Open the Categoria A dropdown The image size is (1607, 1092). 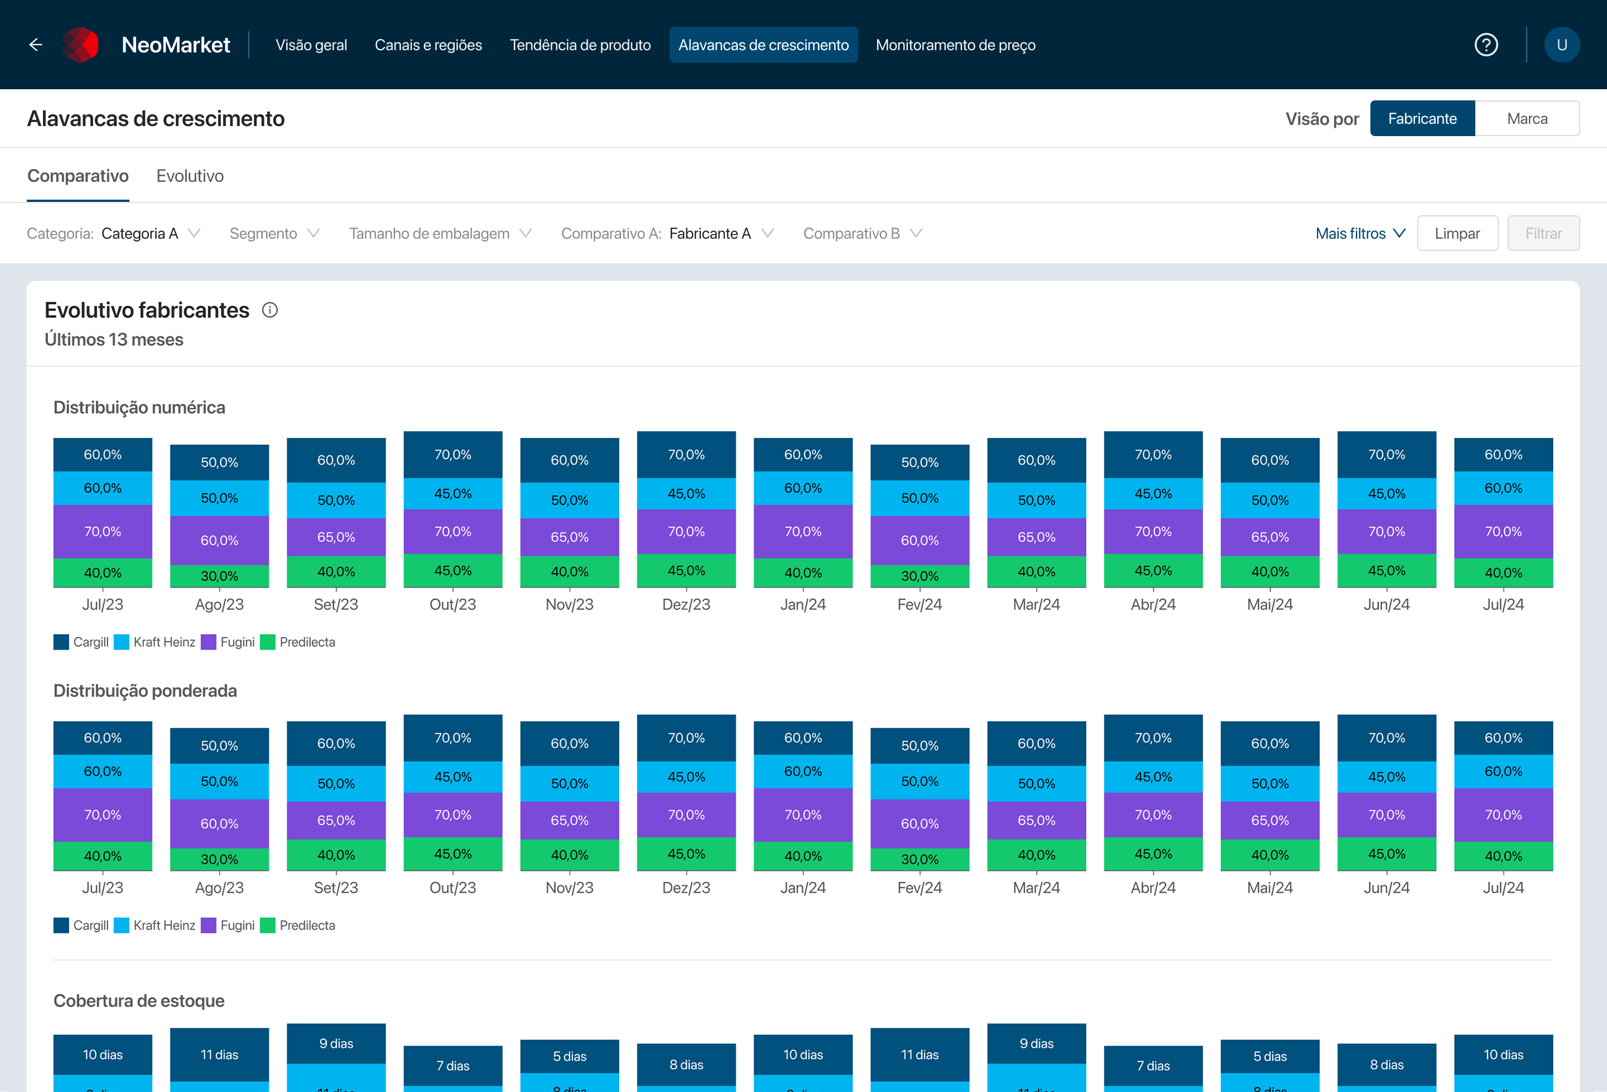click(x=114, y=234)
